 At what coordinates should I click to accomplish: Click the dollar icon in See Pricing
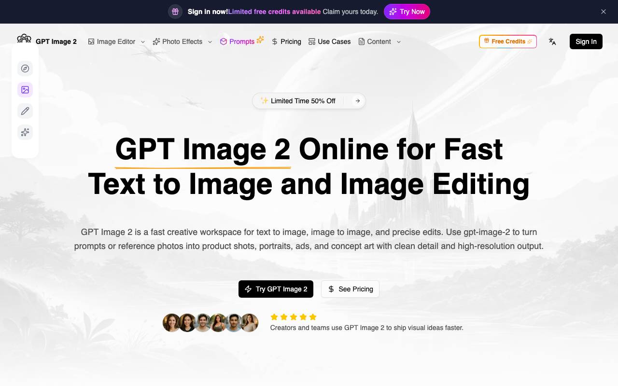click(331, 289)
